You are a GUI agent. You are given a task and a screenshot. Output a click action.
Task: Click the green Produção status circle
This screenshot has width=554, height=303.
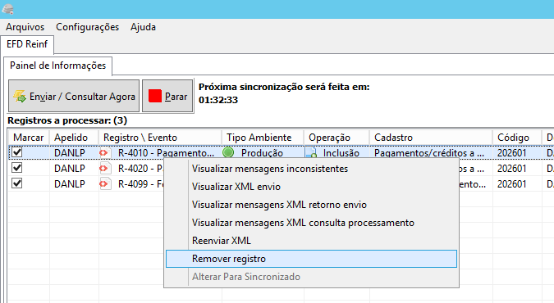pyautogui.click(x=228, y=152)
